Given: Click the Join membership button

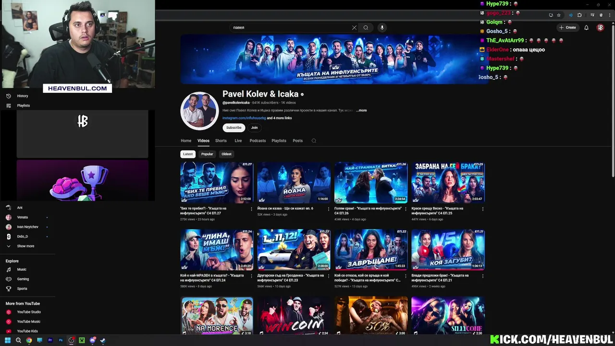Looking at the screenshot, I should coord(254,128).
